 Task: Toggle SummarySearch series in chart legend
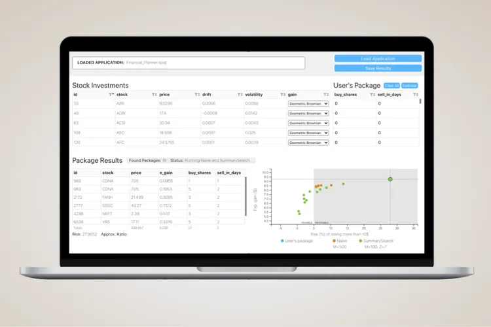pyautogui.click(x=376, y=241)
